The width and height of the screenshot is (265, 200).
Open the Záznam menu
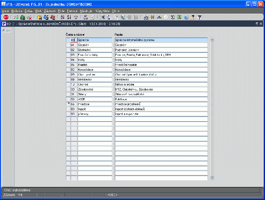point(50,11)
